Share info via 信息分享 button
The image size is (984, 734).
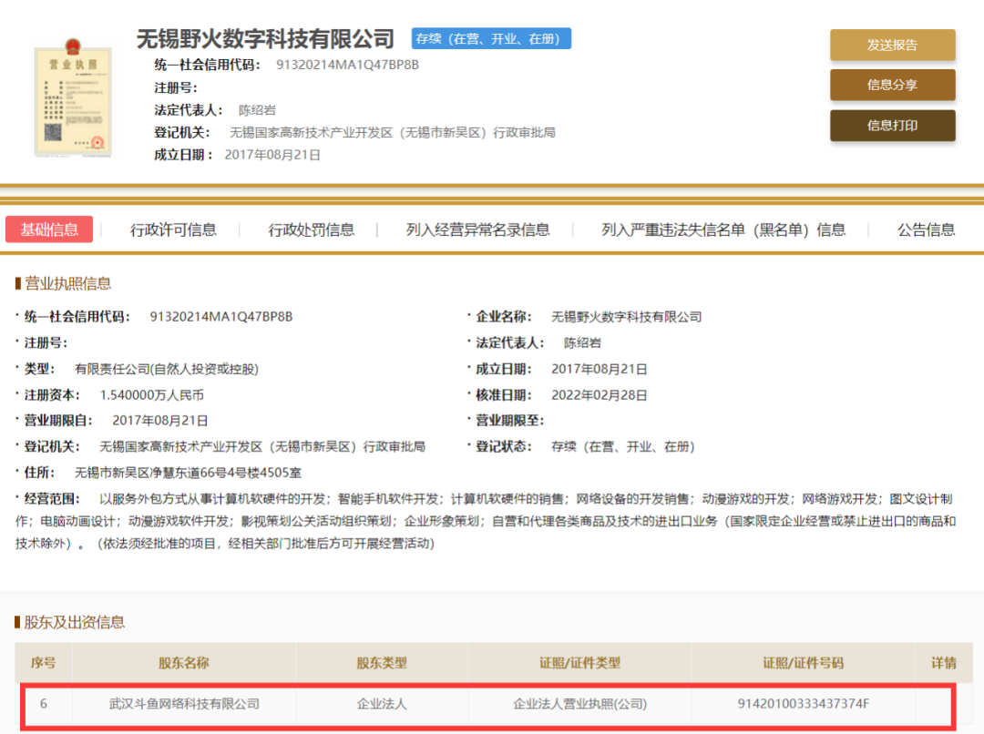coord(892,86)
